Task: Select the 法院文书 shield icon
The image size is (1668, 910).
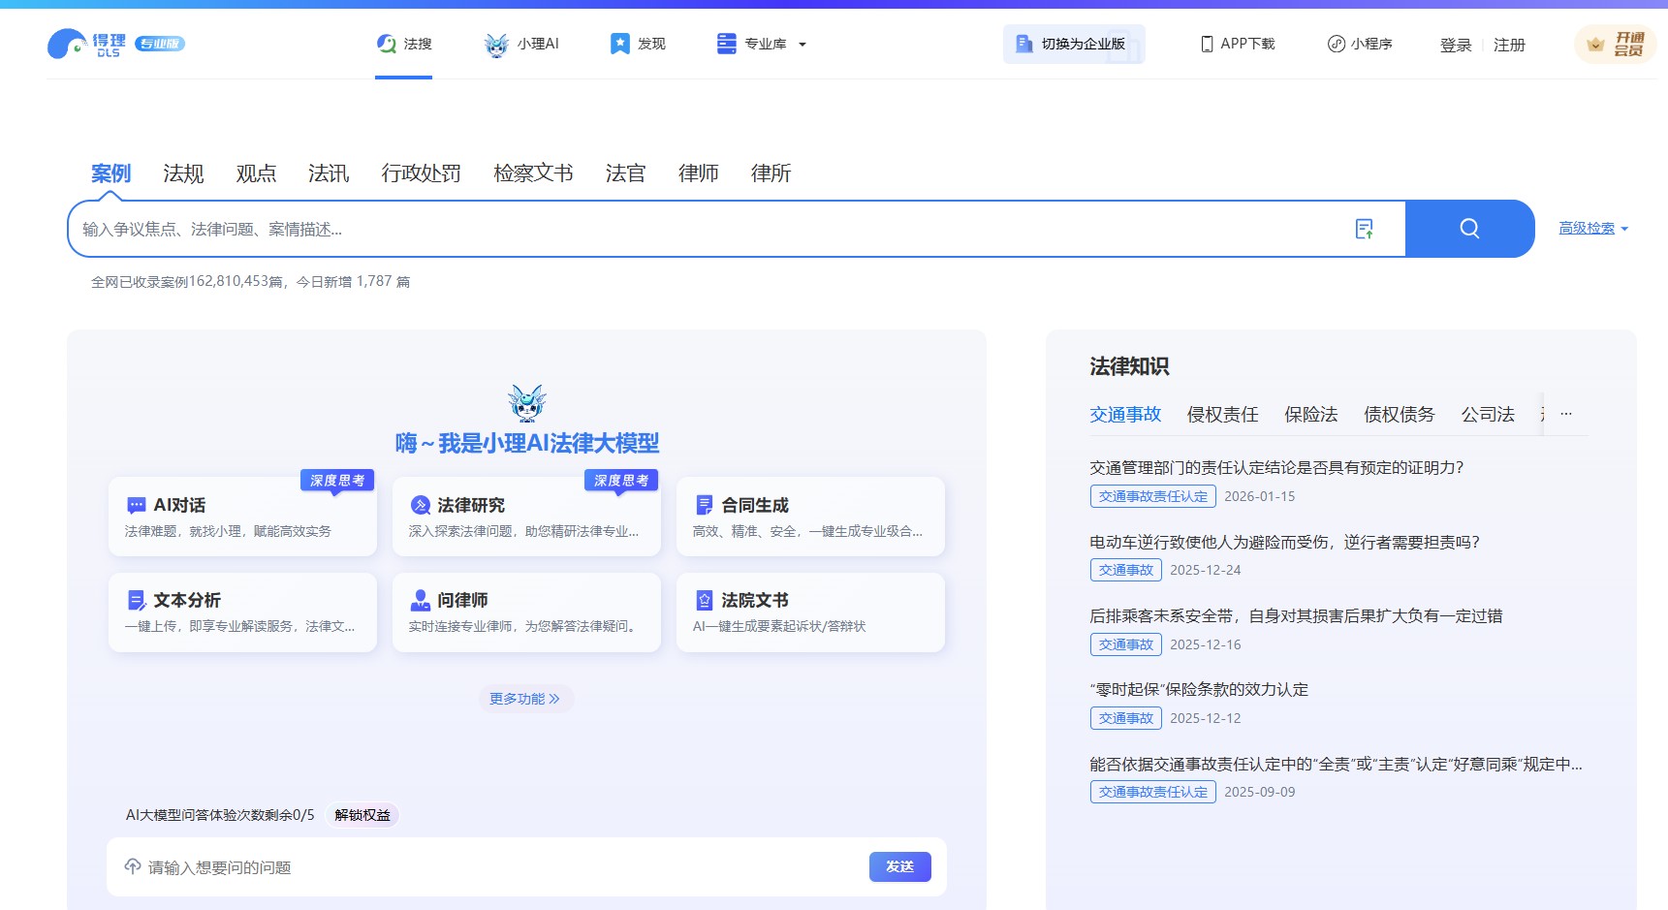Action: coord(704,600)
